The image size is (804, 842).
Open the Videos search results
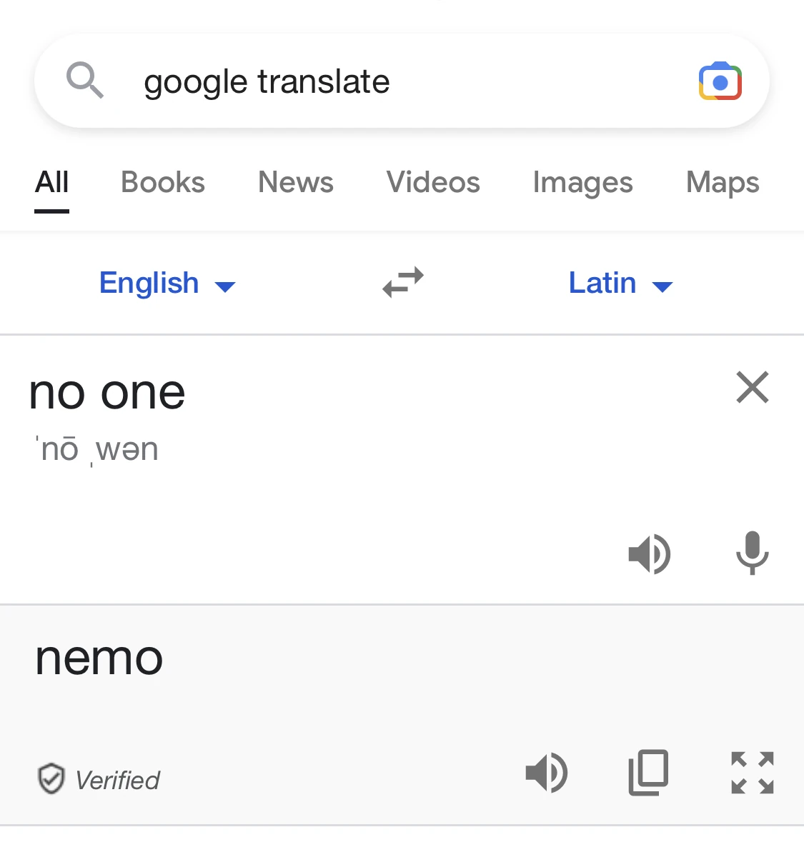coord(432,183)
